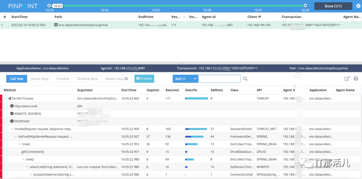The image size is (362, 179).
Task: Open the Mixed View tab
Action: [x=116, y=79]
